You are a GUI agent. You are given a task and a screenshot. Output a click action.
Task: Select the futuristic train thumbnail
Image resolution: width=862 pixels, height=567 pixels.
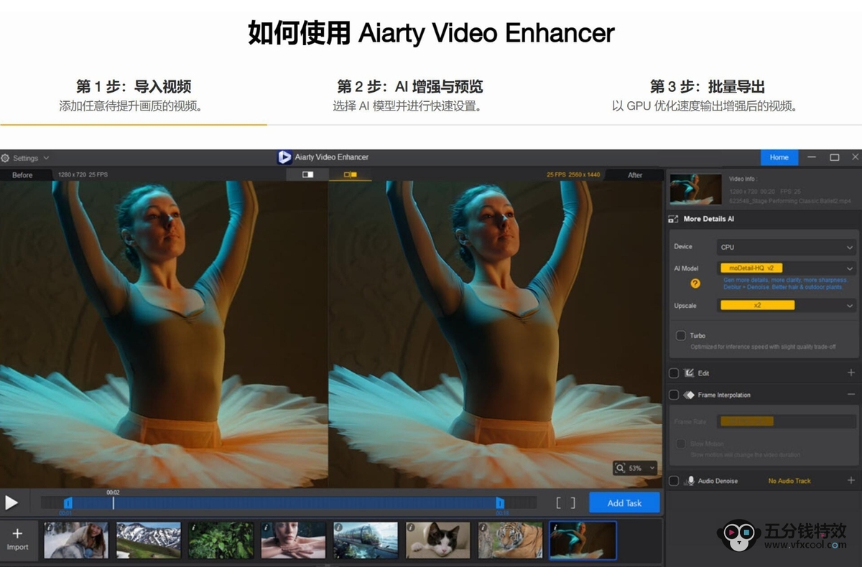pyautogui.click(x=366, y=540)
